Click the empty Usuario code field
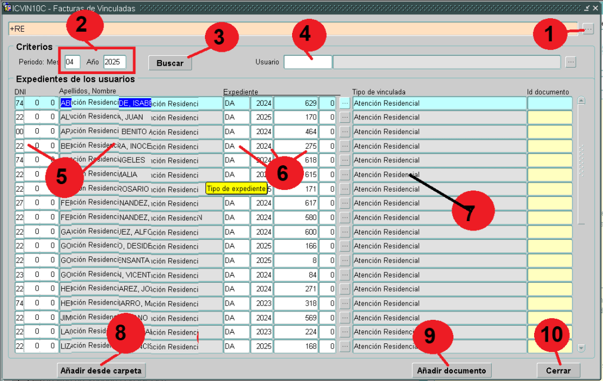The image size is (603, 381). coord(307,62)
